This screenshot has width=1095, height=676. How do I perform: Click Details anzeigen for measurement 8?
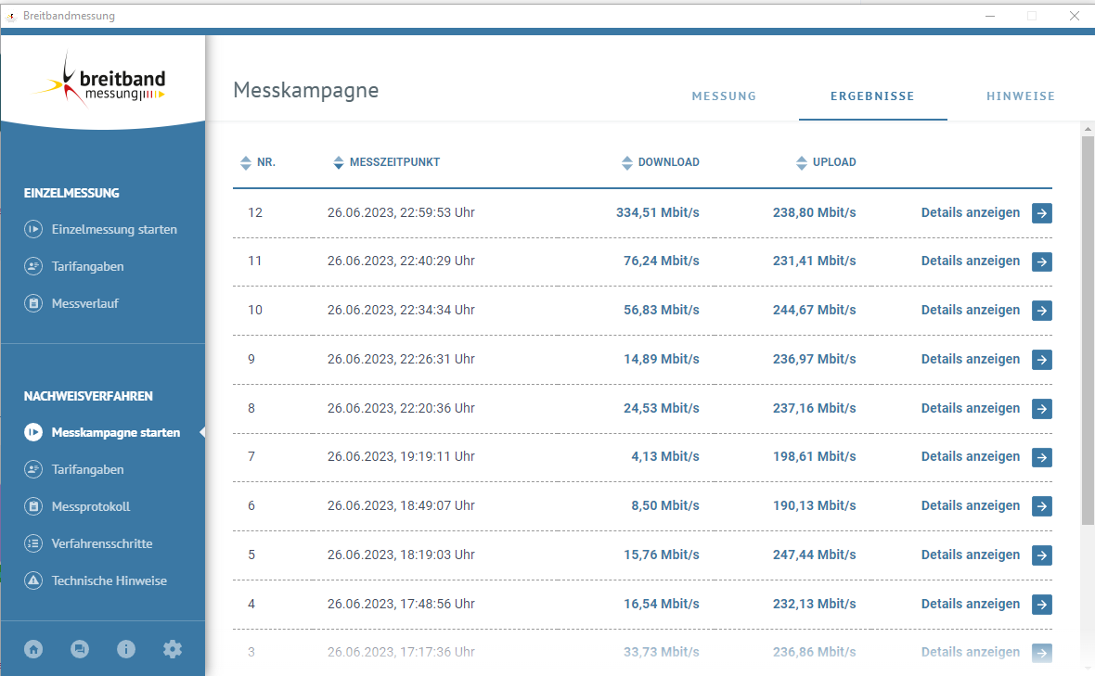click(x=971, y=407)
